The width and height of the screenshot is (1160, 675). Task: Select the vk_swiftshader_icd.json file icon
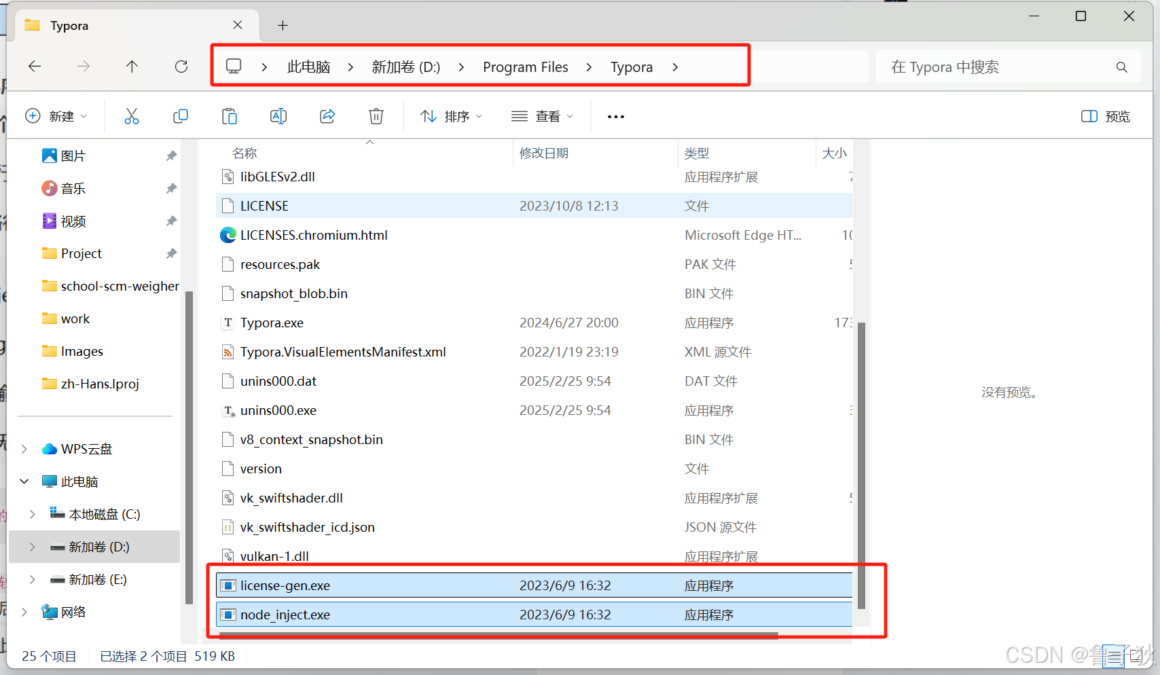[x=228, y=527]
